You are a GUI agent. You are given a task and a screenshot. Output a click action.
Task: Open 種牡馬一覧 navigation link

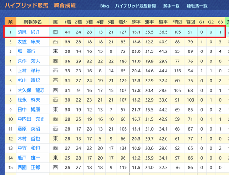coord(197,6)
